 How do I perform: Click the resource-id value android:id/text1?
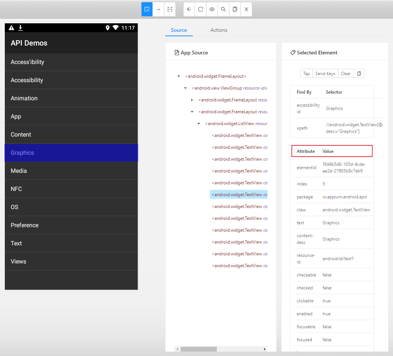pyautogui.click(x=338, y=259)
